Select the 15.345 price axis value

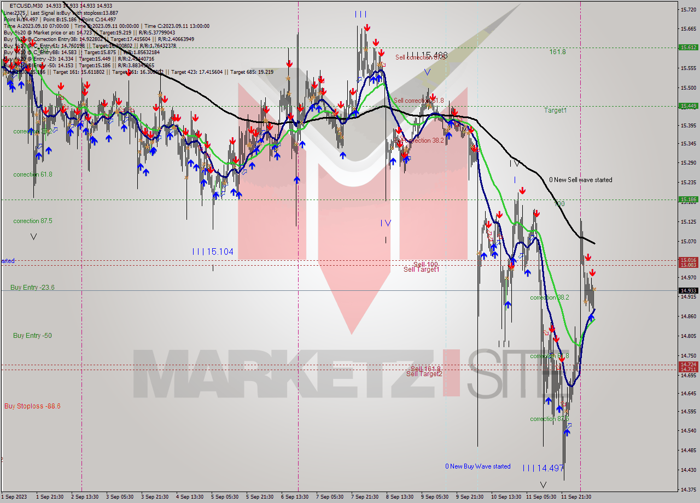click(x=688, y=144)
